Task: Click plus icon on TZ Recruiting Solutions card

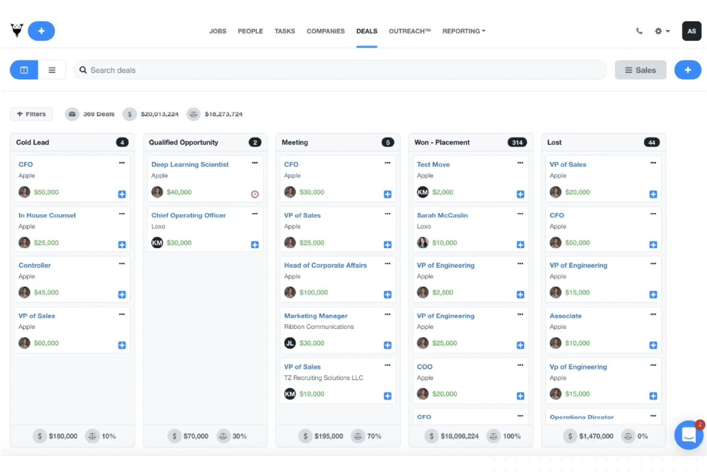Action: click(x=387, y=396)
